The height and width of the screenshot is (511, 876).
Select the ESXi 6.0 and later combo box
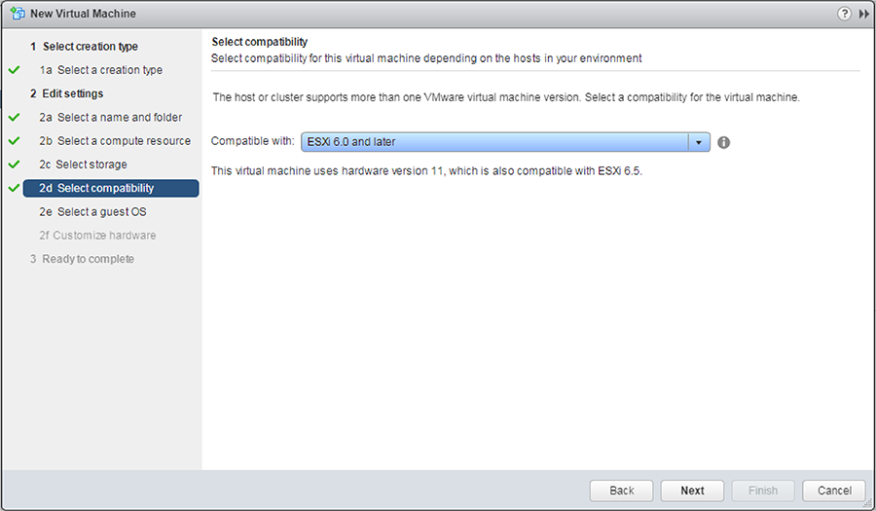pyautogui.click(x=505, y=142)
